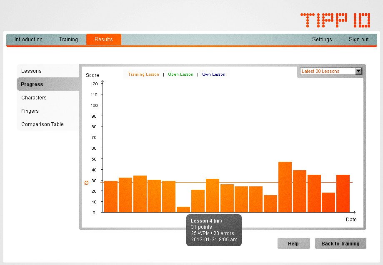The image size is (383, 265).
Task: Click the Help button
Action: click(x=293, y=243)
